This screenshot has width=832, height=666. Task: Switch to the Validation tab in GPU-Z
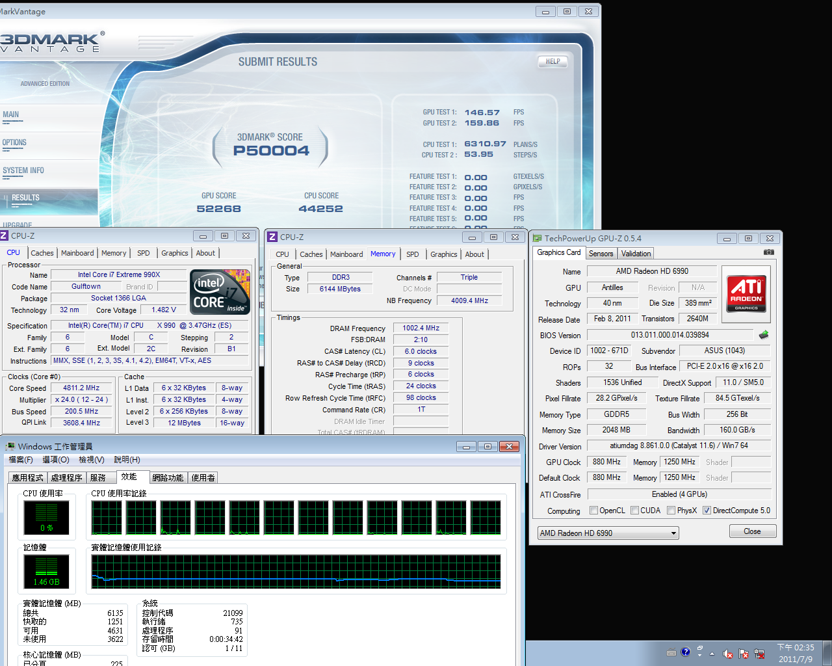coord(636,254)
